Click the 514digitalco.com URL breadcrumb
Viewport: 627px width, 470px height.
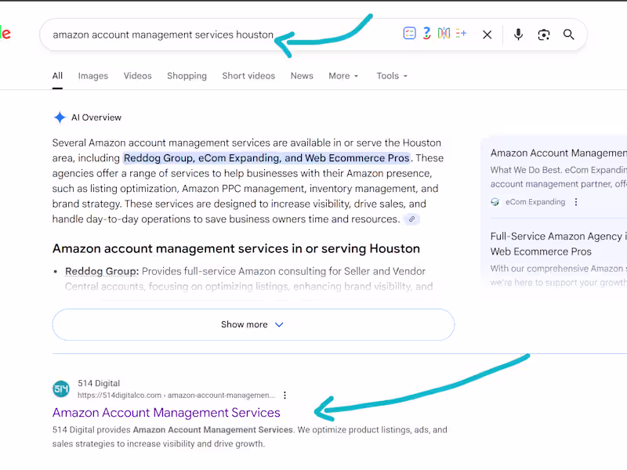coord(176,396)
